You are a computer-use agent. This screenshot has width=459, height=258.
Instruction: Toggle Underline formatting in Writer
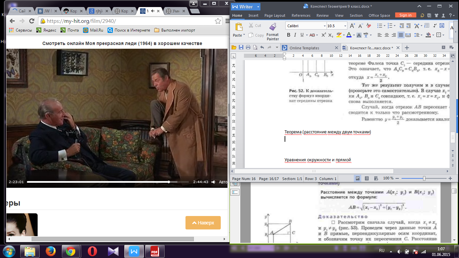pos(302,35)
